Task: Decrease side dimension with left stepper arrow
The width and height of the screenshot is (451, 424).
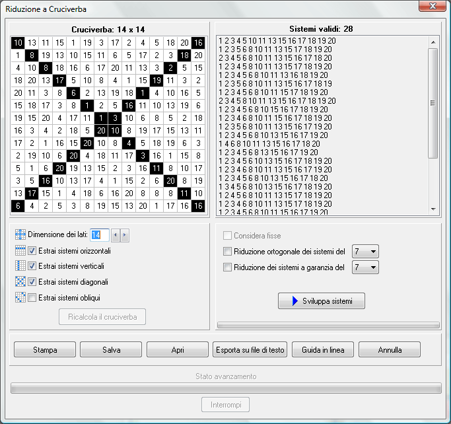Action: pyautogui.click(x=116, y=235)
